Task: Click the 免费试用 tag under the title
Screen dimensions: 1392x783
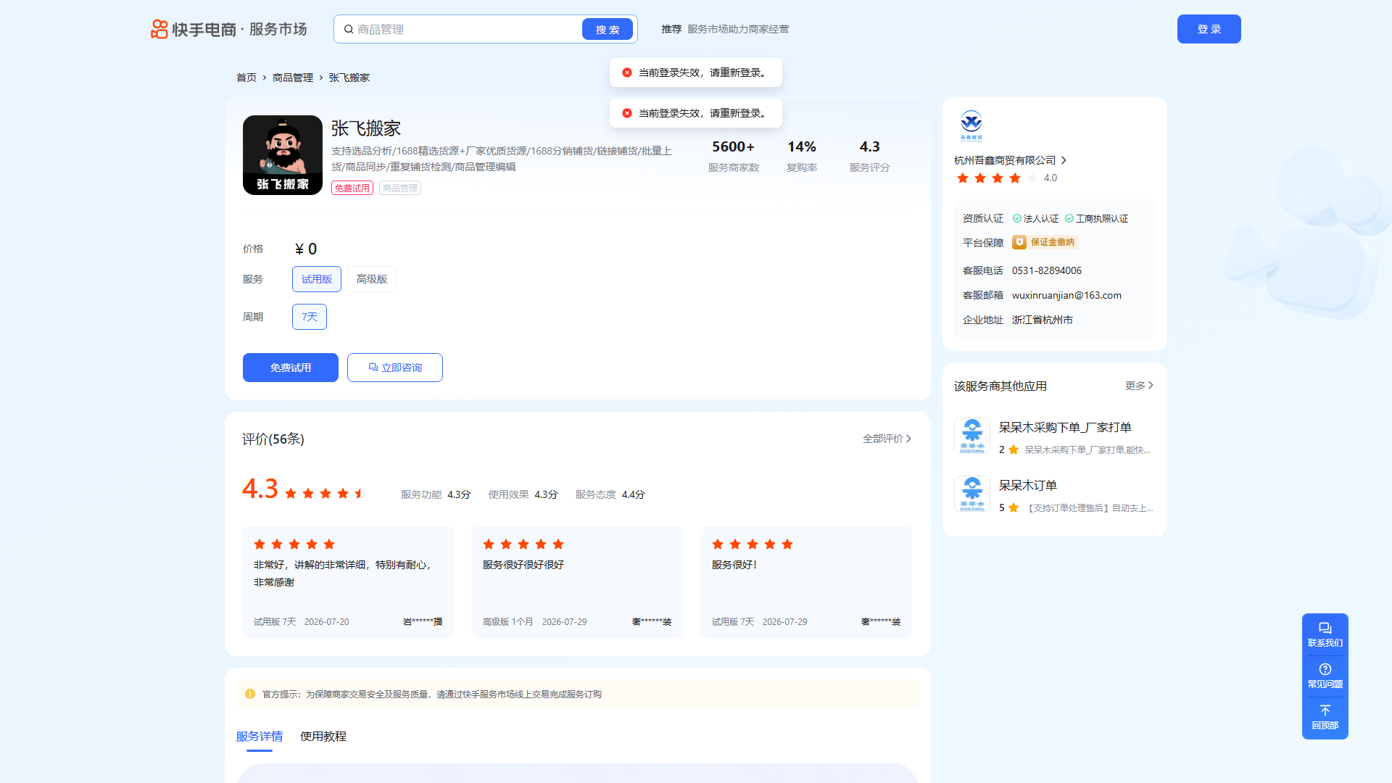Action: coord(352,188)
